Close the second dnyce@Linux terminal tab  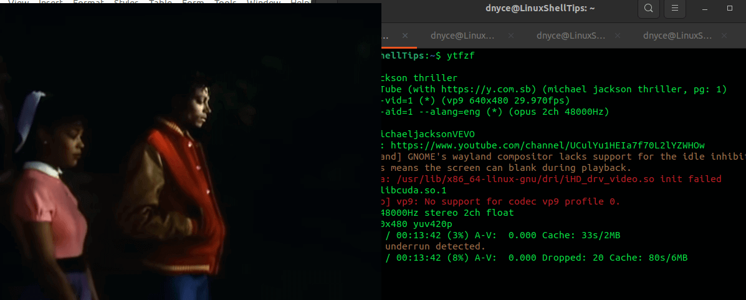coord(510,36)
